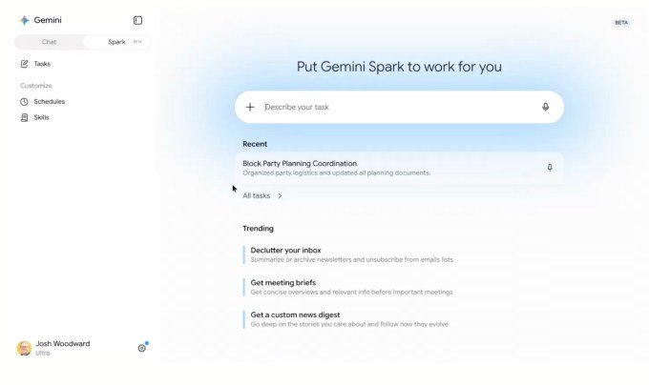Click the Tasks edit icon
649x385 pixels.
coord(25,64)
